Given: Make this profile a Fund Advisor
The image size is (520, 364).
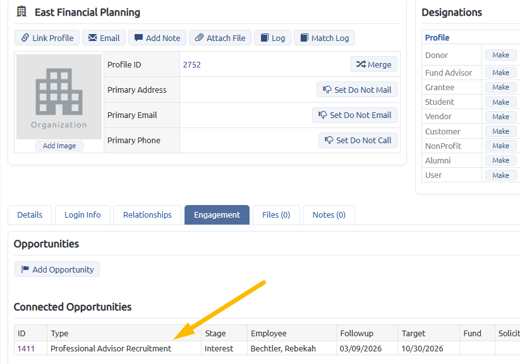Looking at the screenshot, I should click(500, 73).
